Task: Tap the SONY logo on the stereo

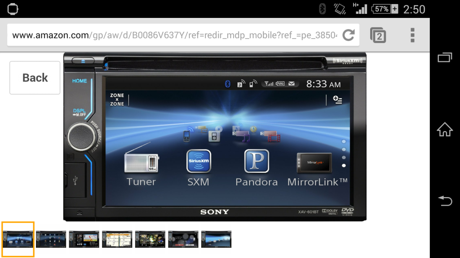Action: pyautogui.click(x=214, y=212)
